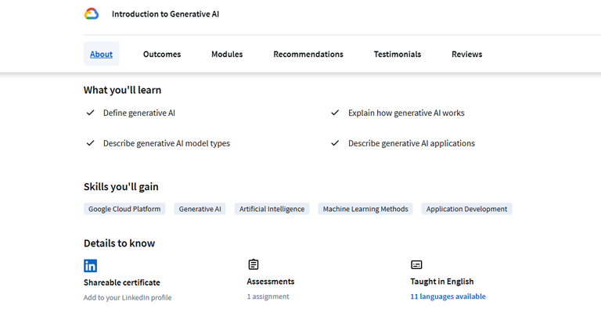Click the What you'll learn heading
This screenshot has height=309, width=601.
tap(122, 90)
